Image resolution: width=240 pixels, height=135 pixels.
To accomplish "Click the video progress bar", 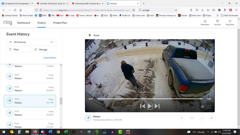I will pyautogui.click(x=150, y=99).
